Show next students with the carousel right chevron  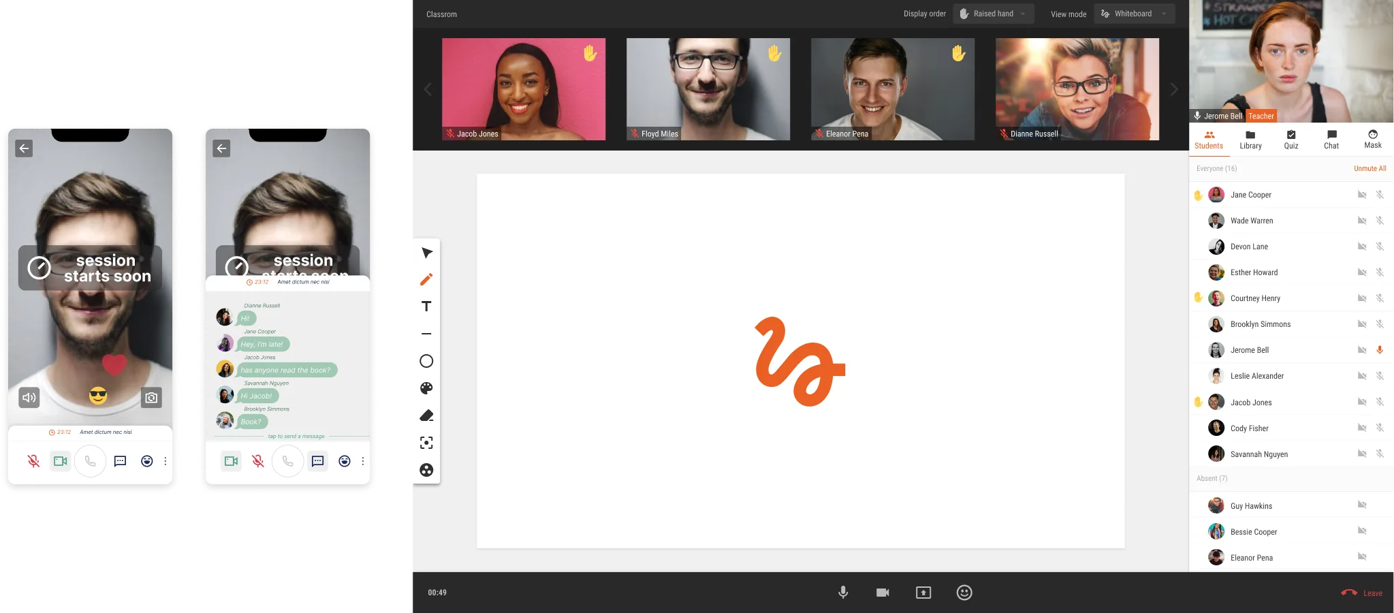pyautogui.click(x=1174, y=89)
